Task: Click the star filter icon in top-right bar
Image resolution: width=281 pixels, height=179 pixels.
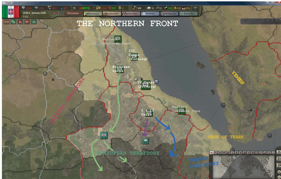Action: coord(276,20)
